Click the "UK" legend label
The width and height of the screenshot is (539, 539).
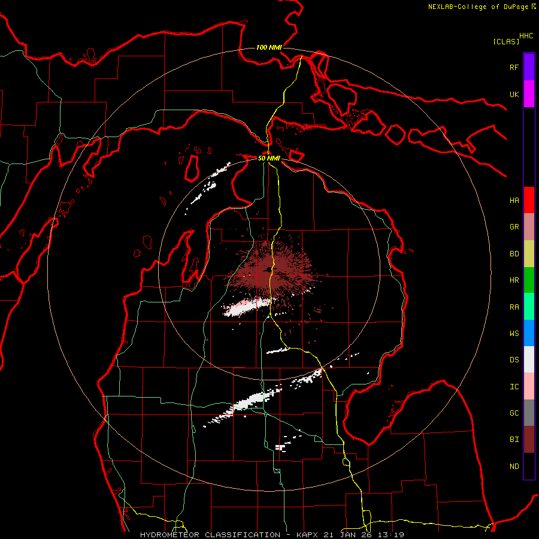(514, 94)
